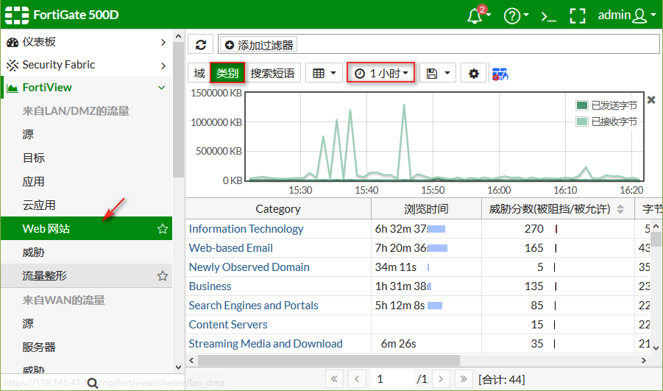663x391 pixels.
Task: Toggle the 已接收字节 legend swatch
Action: pos(582,122)
